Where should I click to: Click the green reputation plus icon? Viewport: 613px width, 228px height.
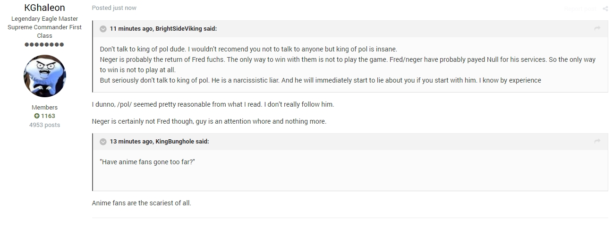coord(36,116)
